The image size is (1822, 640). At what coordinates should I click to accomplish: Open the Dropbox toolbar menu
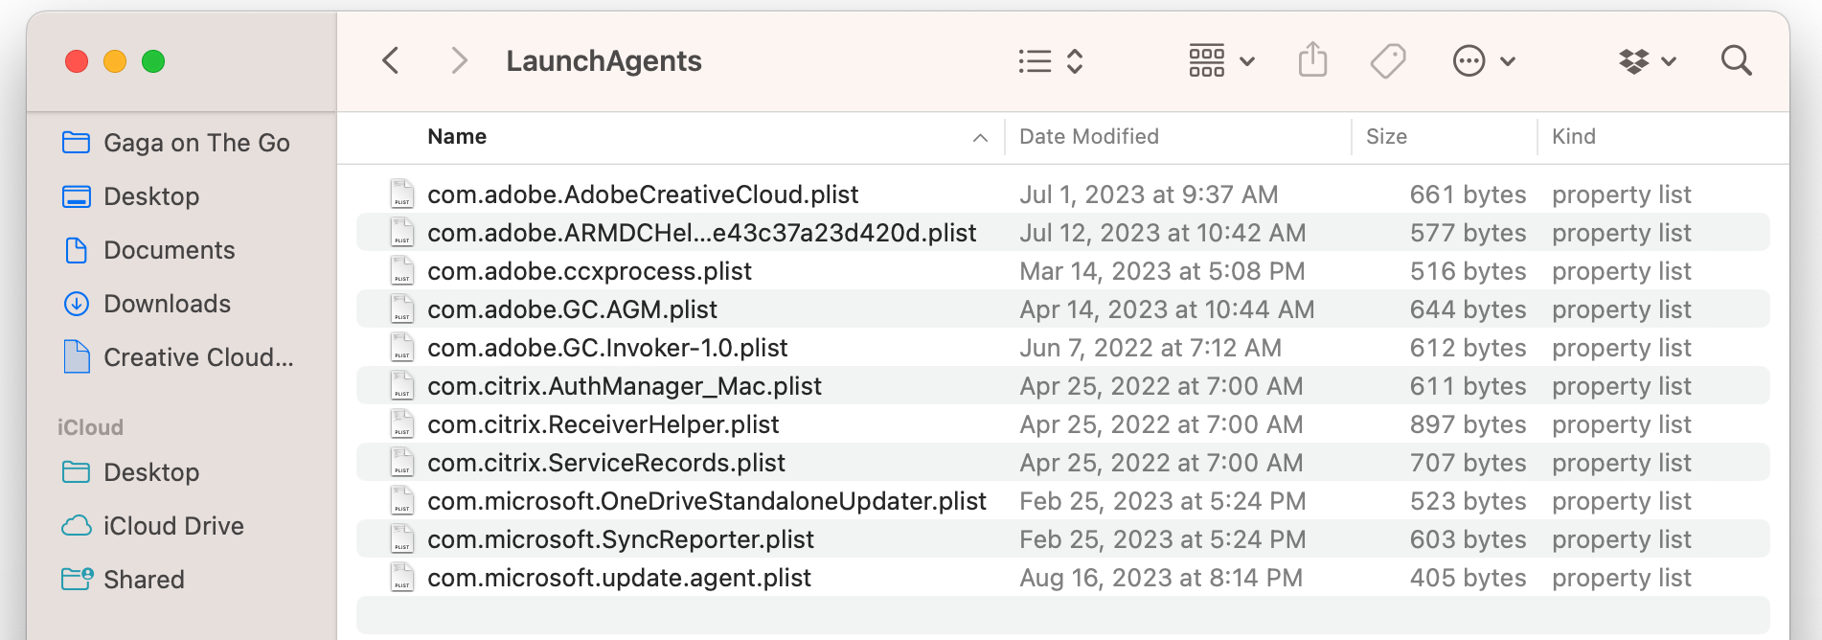click(x=1647, y=61)
